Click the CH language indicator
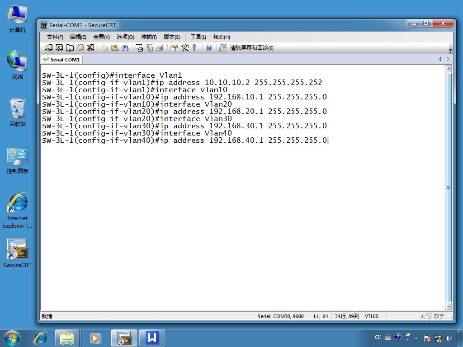 (378, 337)
